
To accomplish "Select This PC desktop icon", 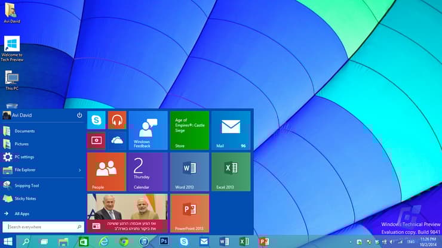I will 12,80.
